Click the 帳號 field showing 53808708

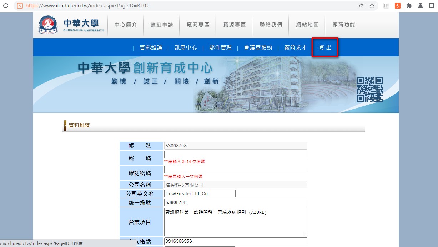[236, 146]
